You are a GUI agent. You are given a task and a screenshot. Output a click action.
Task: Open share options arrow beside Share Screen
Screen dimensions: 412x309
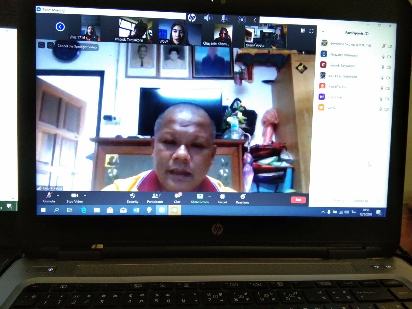[209, 196]
